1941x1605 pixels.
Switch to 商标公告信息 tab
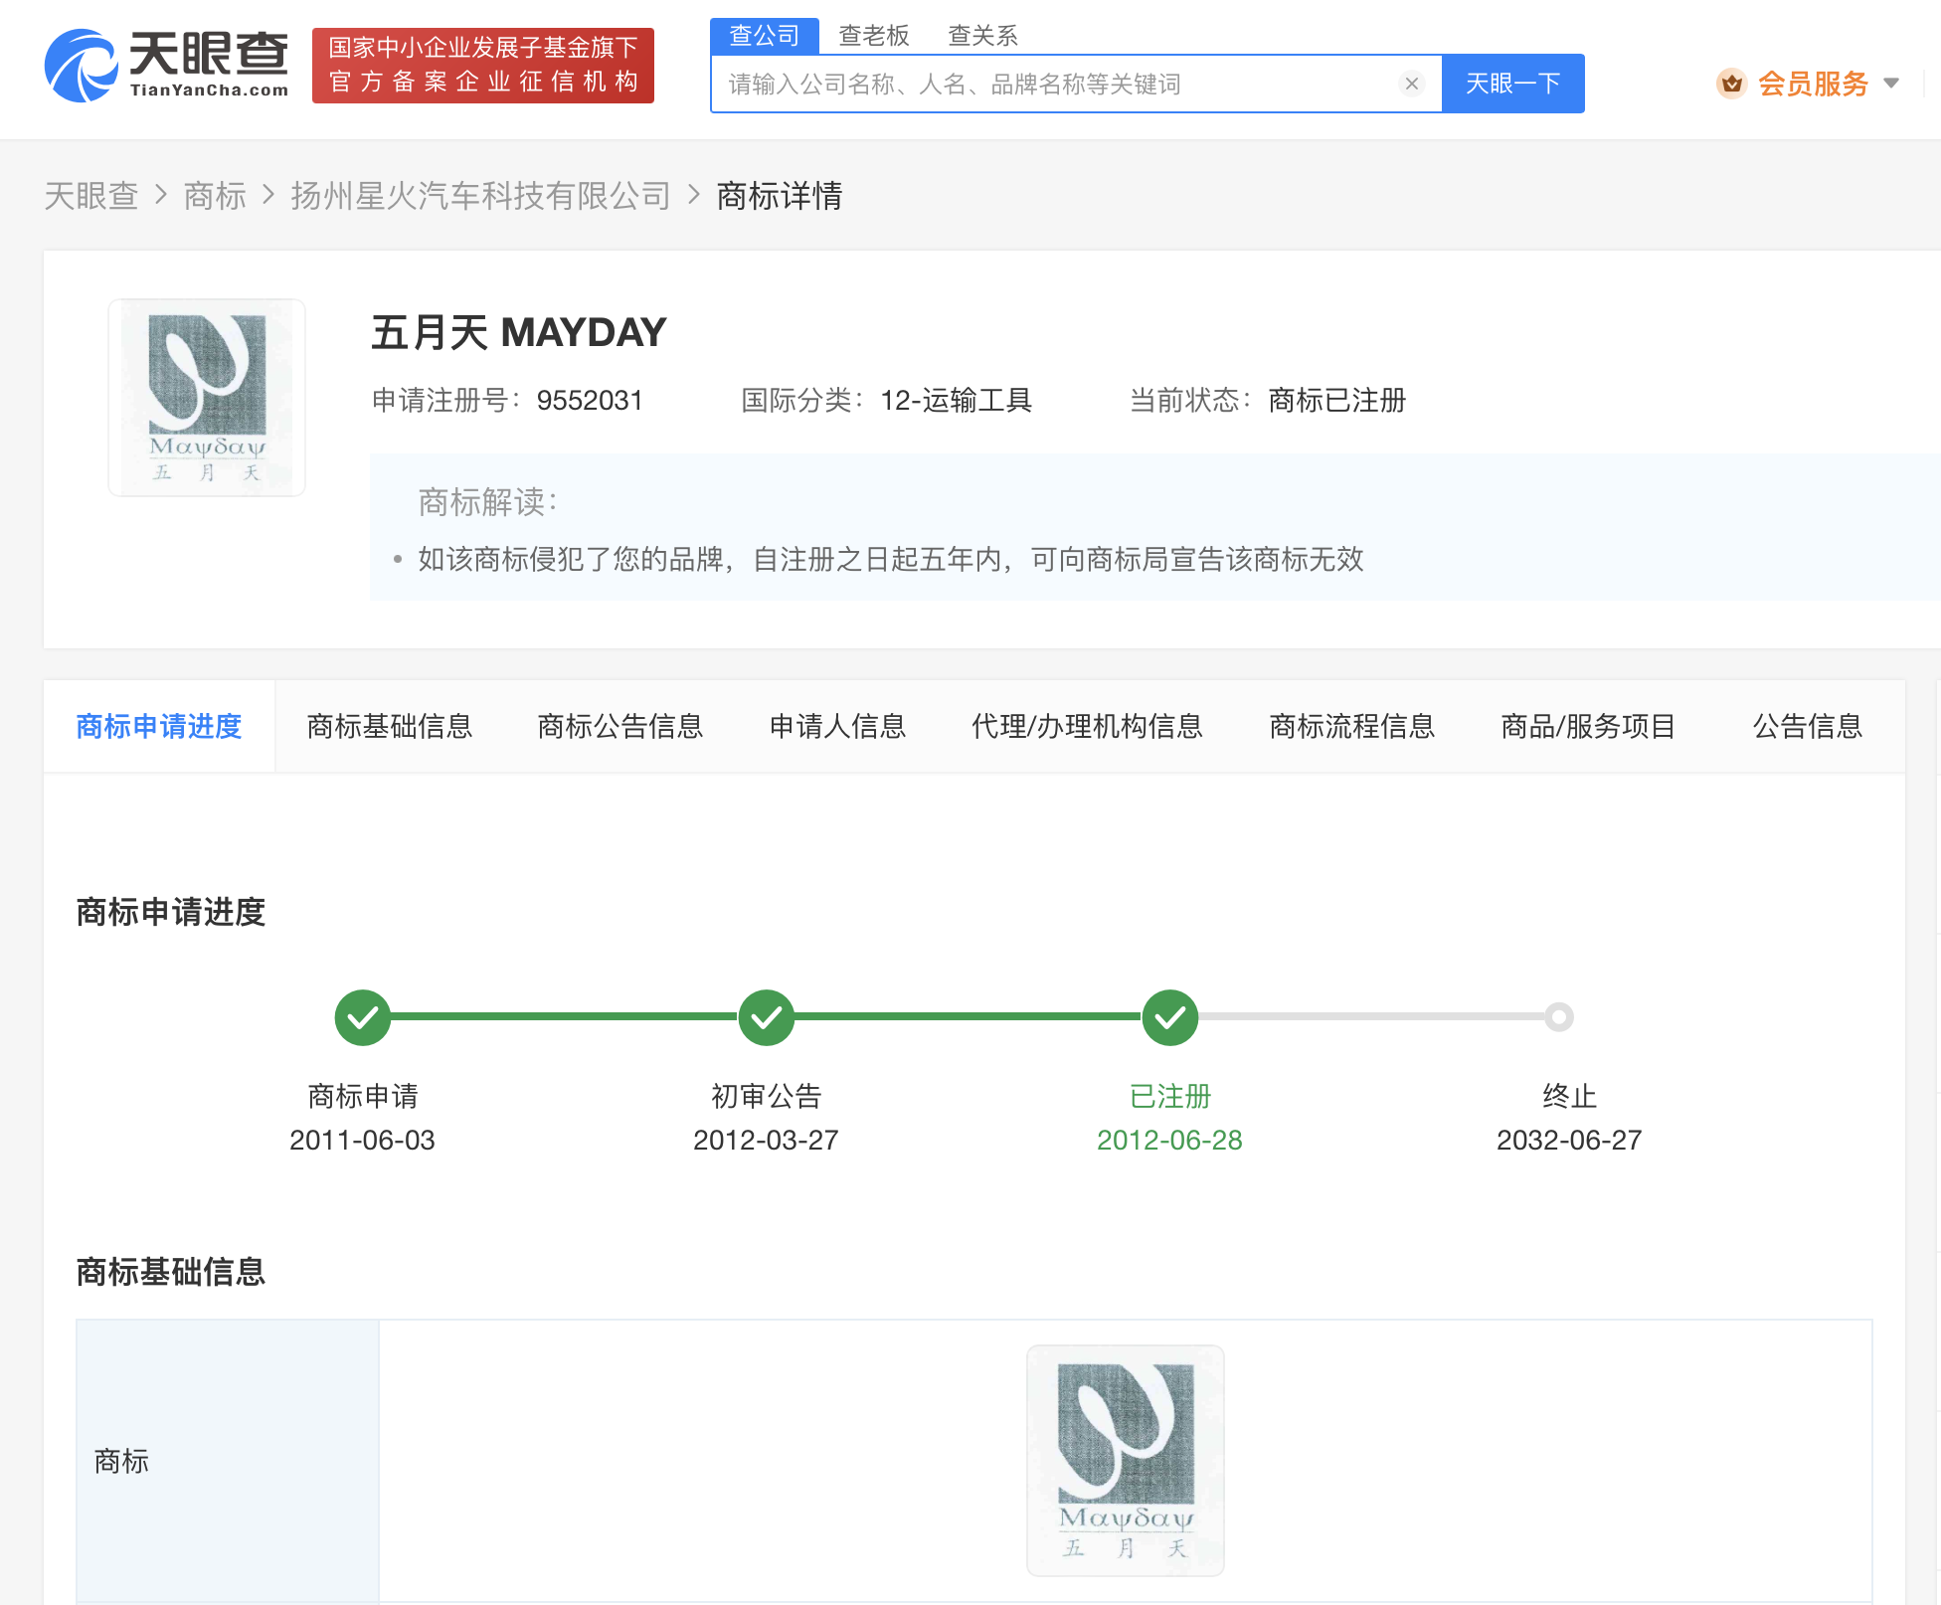[620, 726]
